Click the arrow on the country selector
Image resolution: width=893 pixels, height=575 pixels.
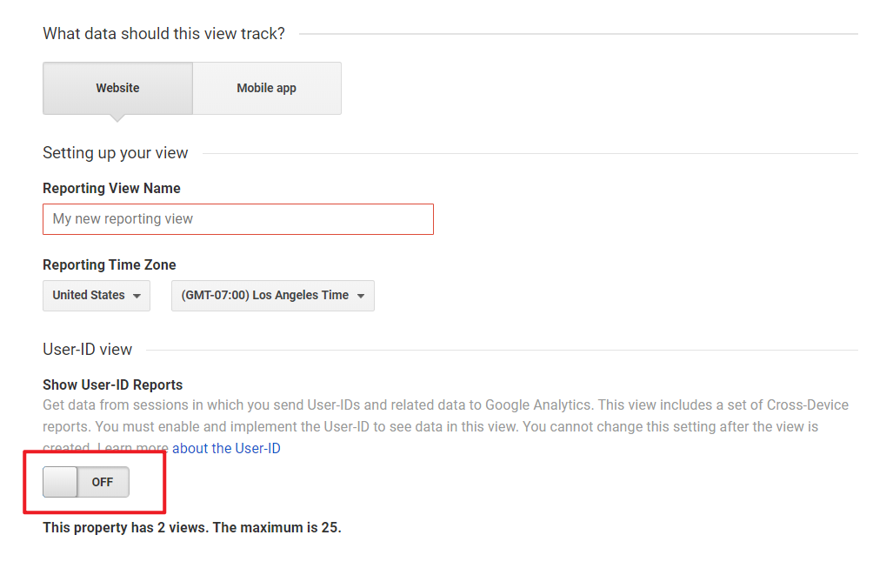pyautogui.click(x=139, y=296)
